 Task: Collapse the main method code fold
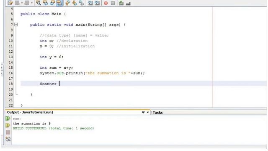pos(16,24)
